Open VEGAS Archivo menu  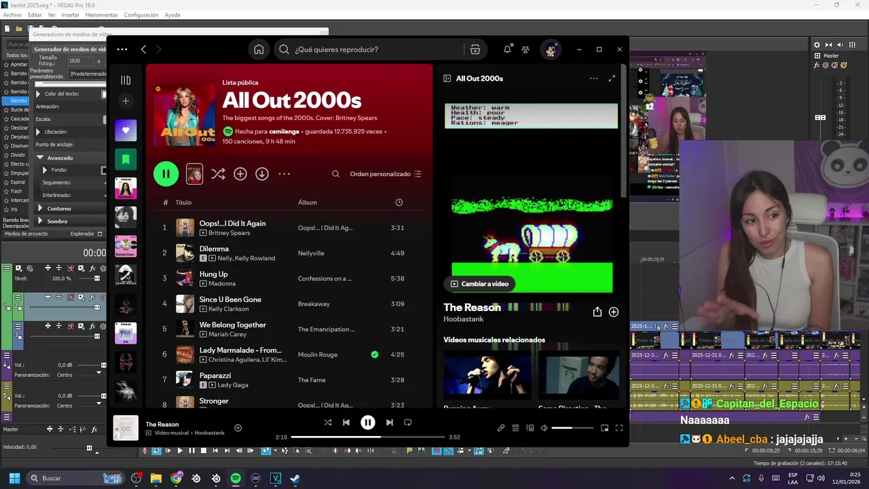click(12, 15)
